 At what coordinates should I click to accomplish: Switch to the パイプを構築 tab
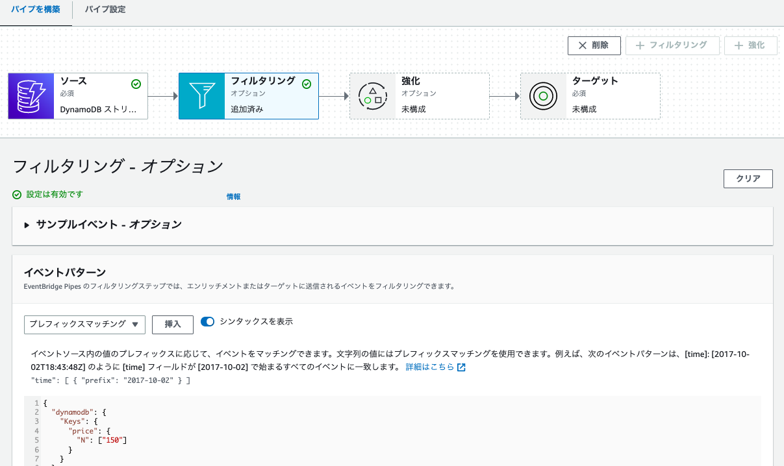tap(36, 10)
